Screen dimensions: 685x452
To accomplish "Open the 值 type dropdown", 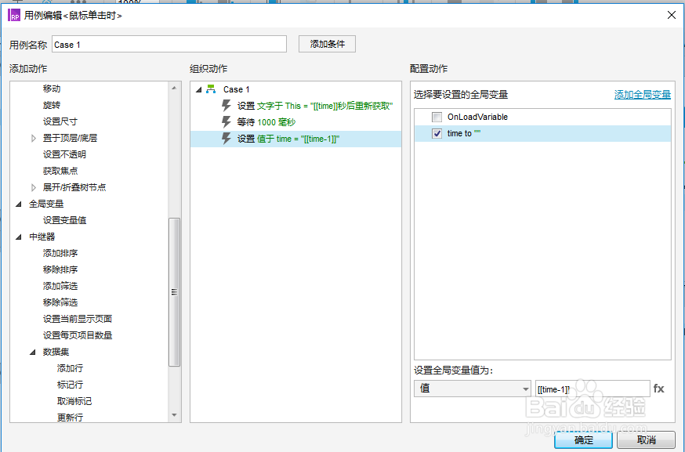I will (472, 389).
